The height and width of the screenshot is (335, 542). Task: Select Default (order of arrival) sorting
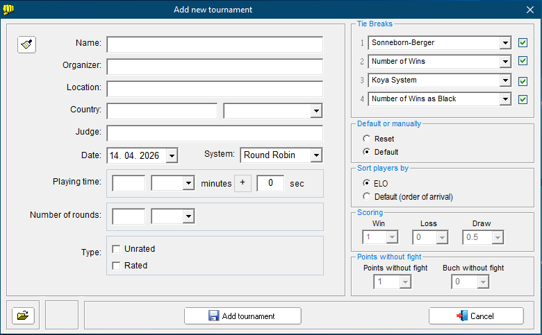[x=366, y=197]
